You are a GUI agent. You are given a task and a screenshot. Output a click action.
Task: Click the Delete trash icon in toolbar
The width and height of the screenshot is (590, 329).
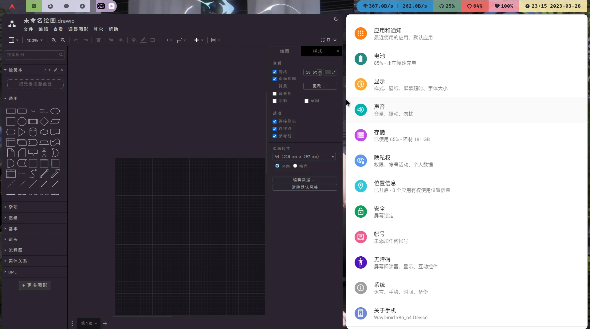point(98,40)
